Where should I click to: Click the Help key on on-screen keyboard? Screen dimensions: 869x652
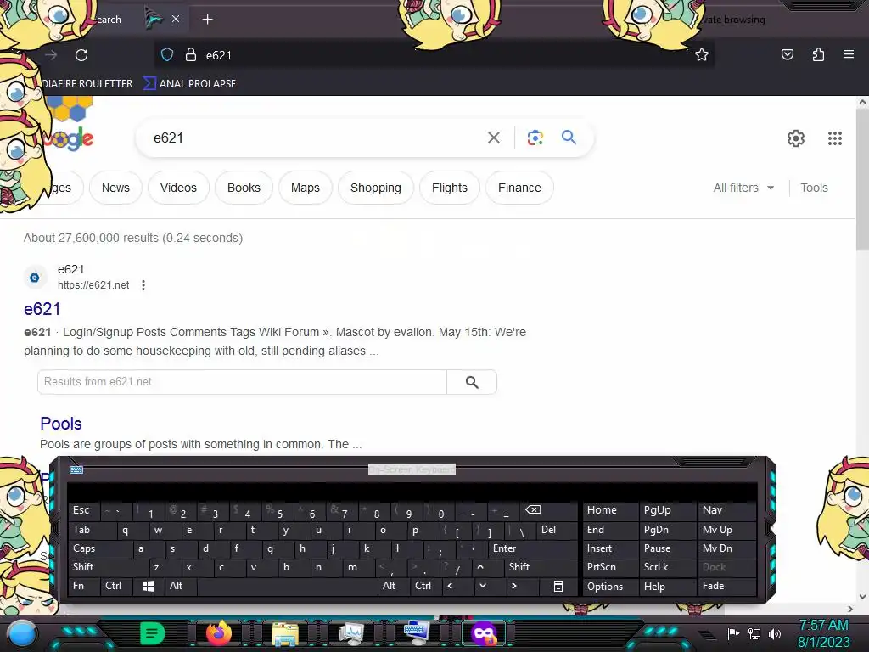tap(667, 586)
